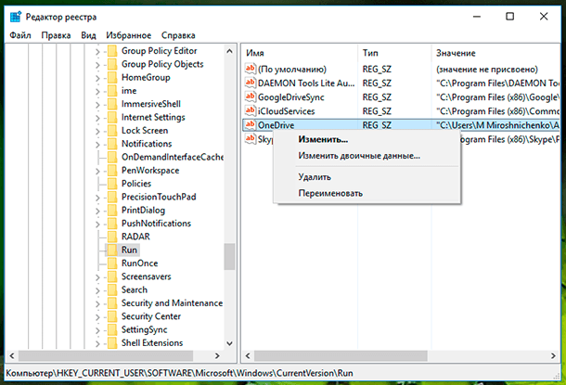Expand the PrintDialog key
Image resolution: width=566 pixels, height=385 pixels.
click(97, 211)
